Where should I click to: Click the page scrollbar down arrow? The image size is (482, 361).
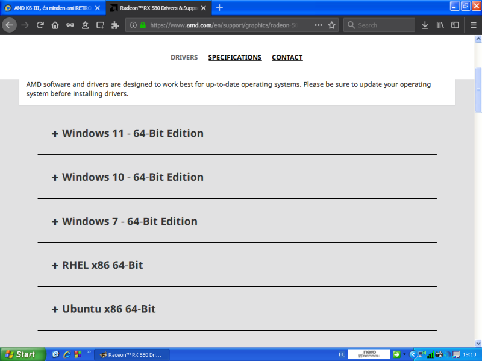tap(478, 343)
